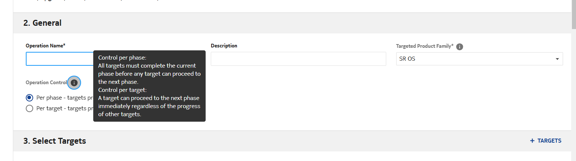Screen dimensions: 576x161
Task: Click the Targeted Product Family label
Action: click(x=425, y=46)
